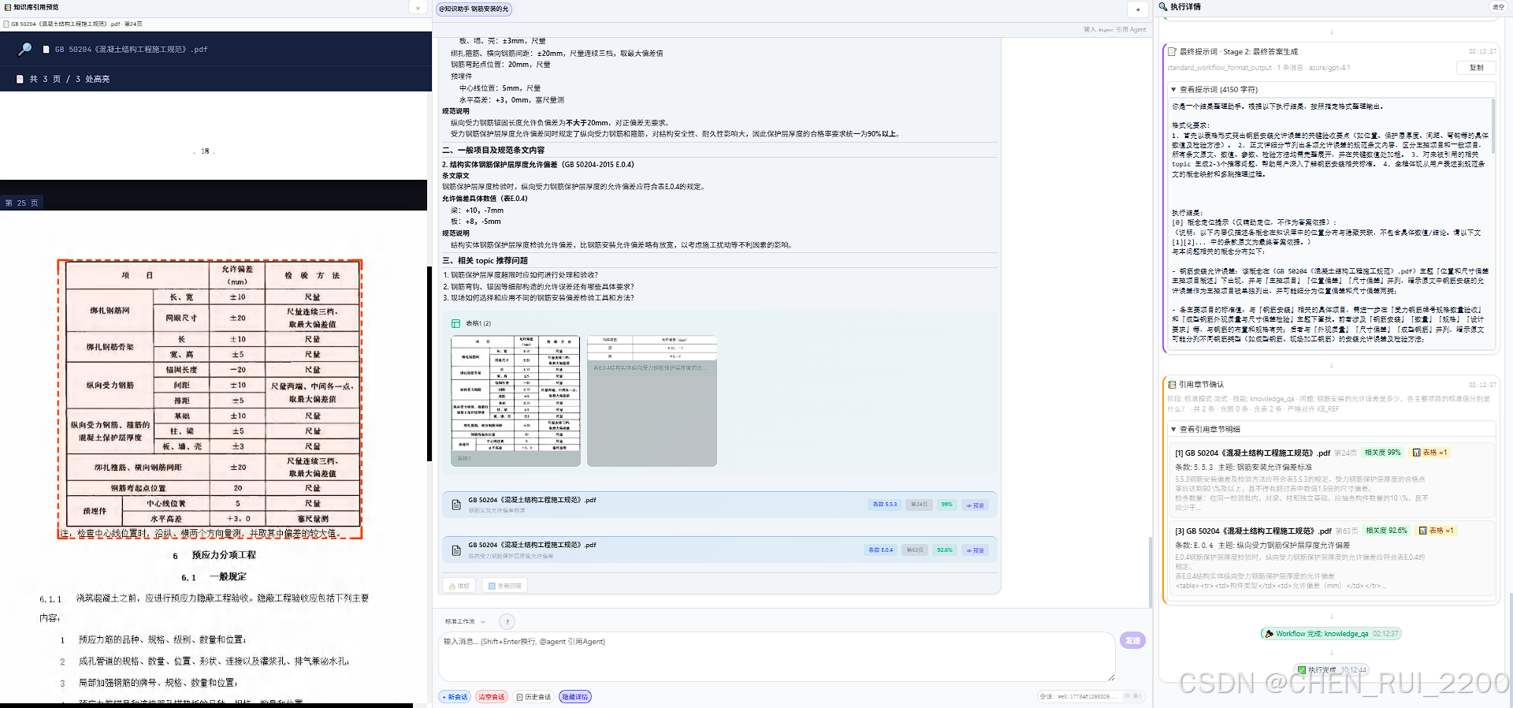Click the 相关度 99% badge

coord(1382,453)
